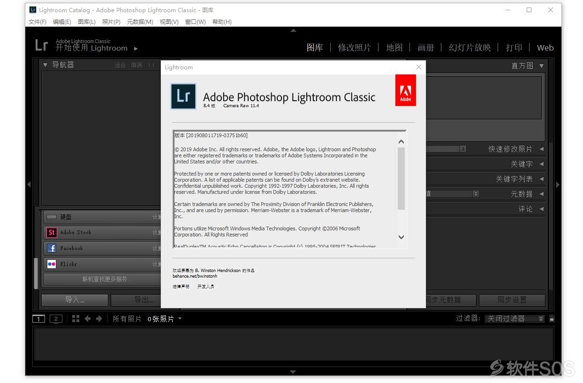
Task: Collapse the 直方图 panel triangle
Action: coord(541,66)
